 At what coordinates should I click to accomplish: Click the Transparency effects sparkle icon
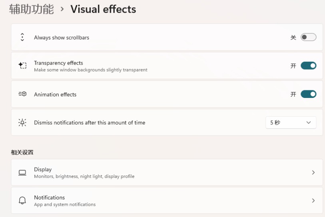point(22,65)
